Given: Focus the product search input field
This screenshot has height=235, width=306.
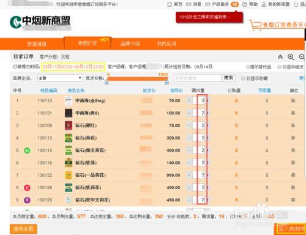Looking at the screenshot, I should coord(198,78).
